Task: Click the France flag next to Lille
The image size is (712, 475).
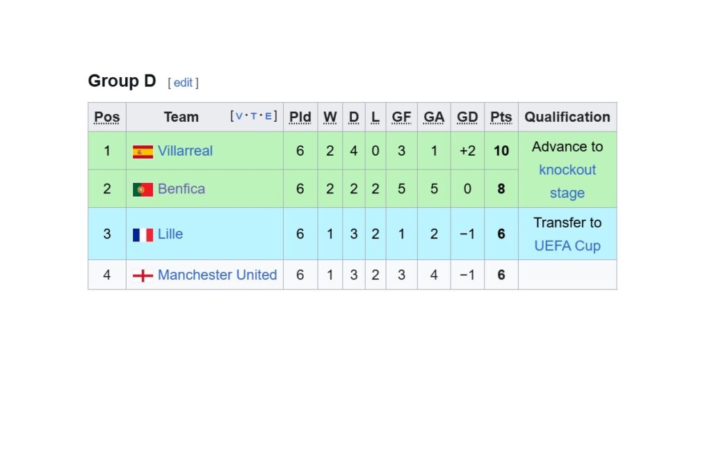Action: pyautogui.click(x=142, y=234)
